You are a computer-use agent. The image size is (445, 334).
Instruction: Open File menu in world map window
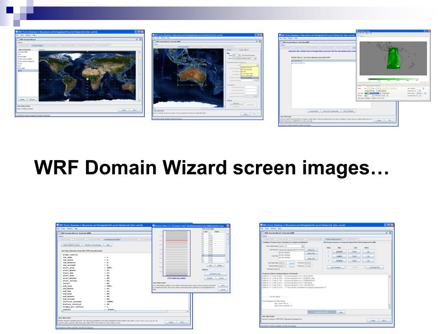point(17,35)
